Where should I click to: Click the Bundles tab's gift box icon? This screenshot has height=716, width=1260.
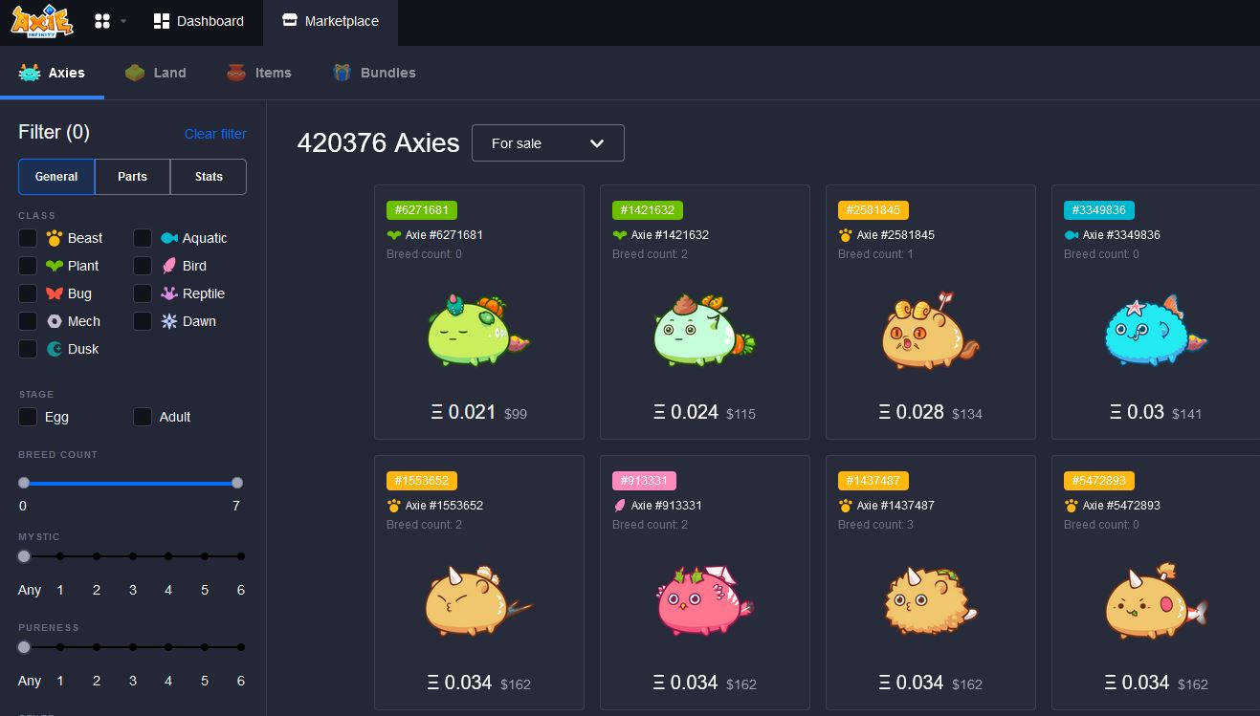(x=342, y=73)
